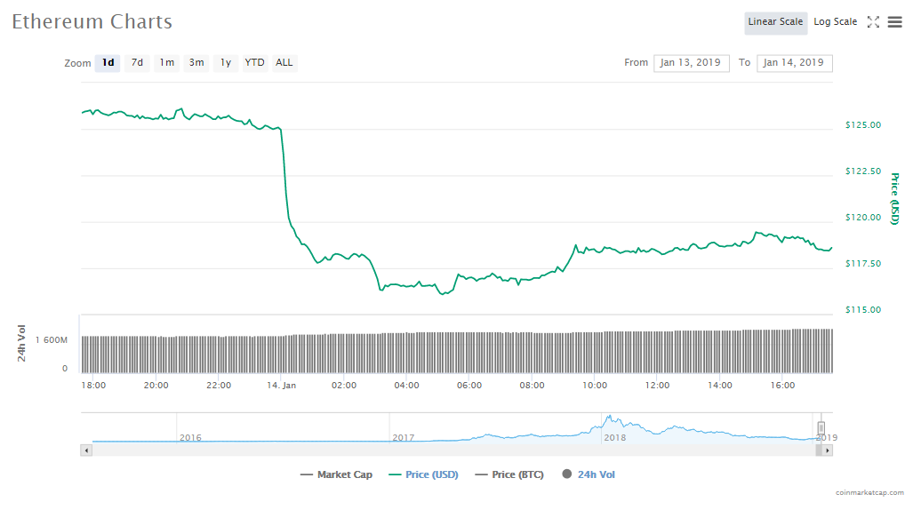Select the 1d zoom range

(x=108, y=63)
